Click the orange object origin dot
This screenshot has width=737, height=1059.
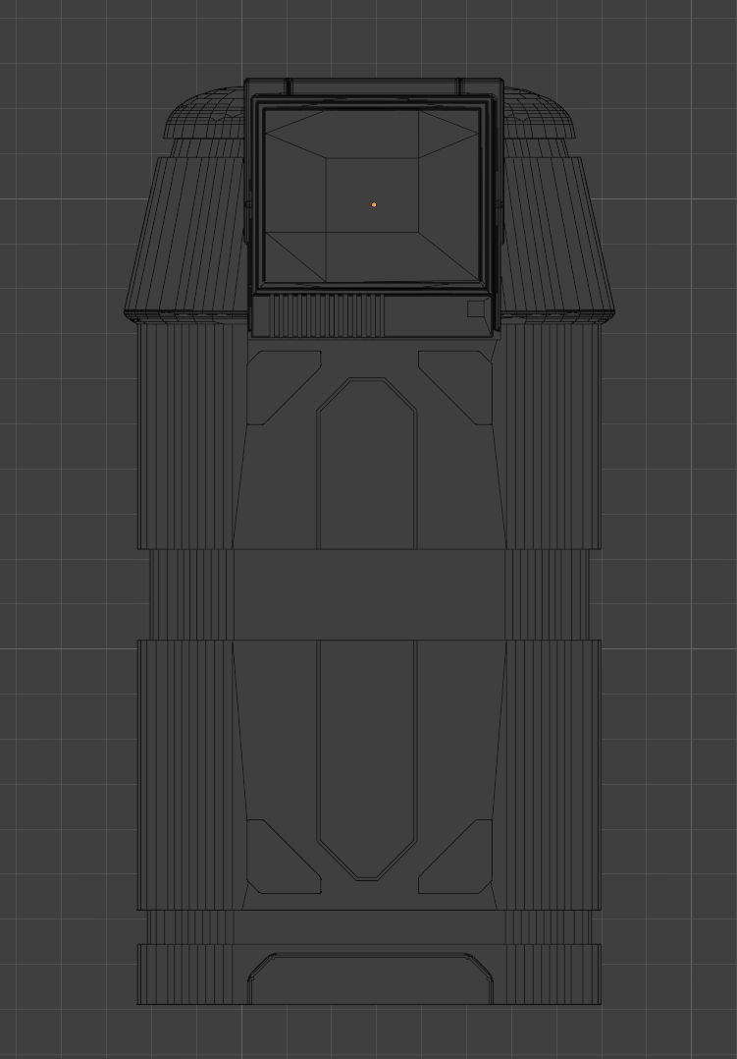374,204
